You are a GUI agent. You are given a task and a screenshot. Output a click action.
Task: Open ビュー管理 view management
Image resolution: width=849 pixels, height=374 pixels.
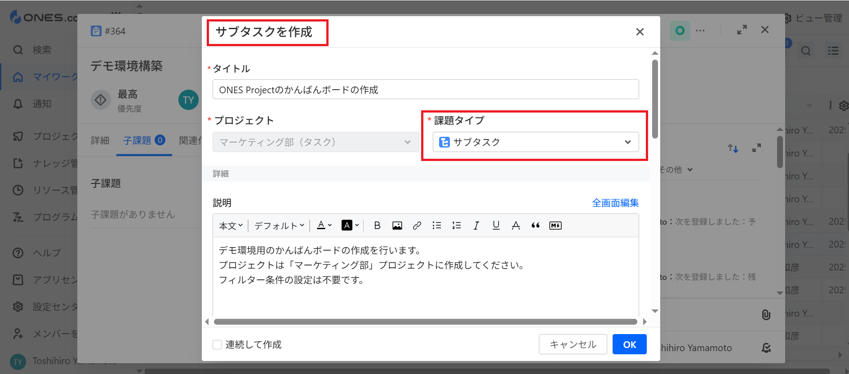point(813,18)
